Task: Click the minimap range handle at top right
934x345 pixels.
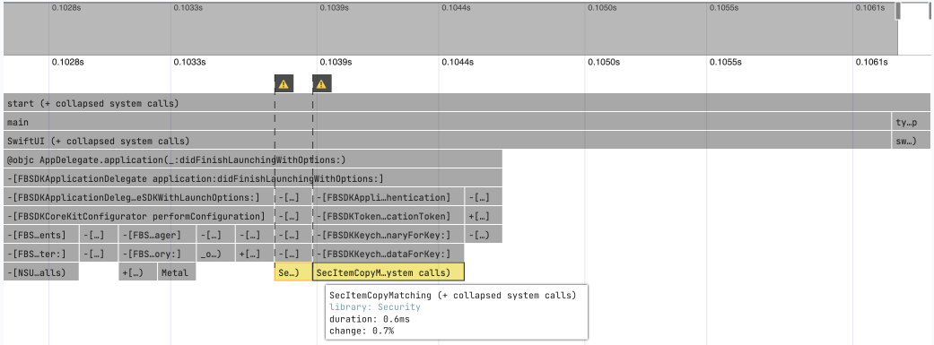Action: (x=898, y=12)
